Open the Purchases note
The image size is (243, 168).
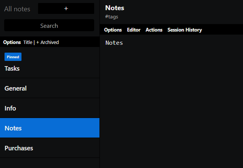(x=50, y=148)
